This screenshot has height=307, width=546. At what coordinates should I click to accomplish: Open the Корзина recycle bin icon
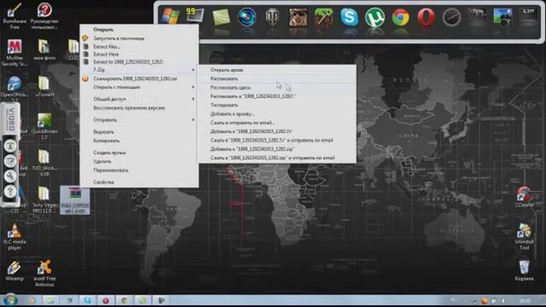524,270
